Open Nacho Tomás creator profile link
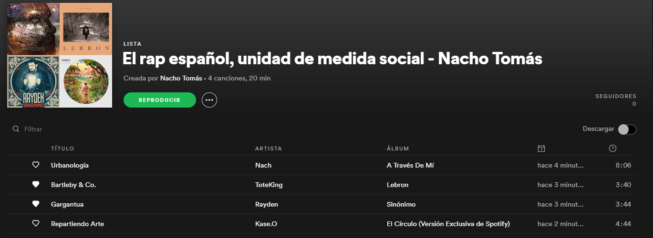 181,78
